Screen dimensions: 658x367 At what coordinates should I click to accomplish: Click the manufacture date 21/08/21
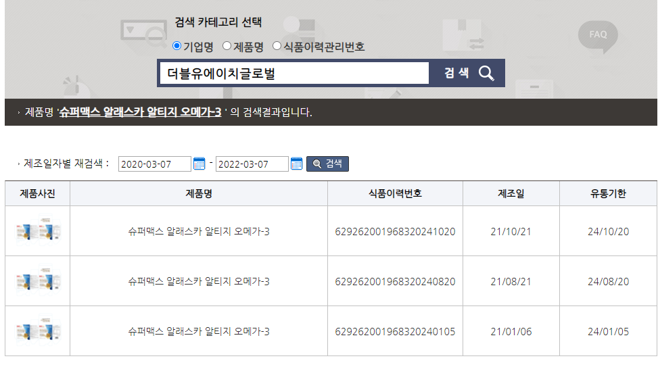click(511, 281)
